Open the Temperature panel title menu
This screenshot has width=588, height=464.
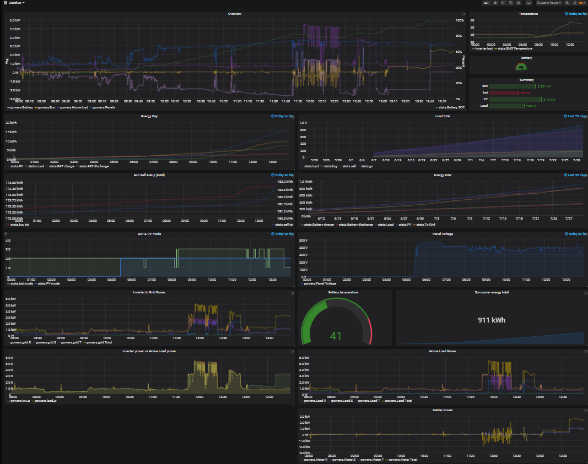[528, 14]
